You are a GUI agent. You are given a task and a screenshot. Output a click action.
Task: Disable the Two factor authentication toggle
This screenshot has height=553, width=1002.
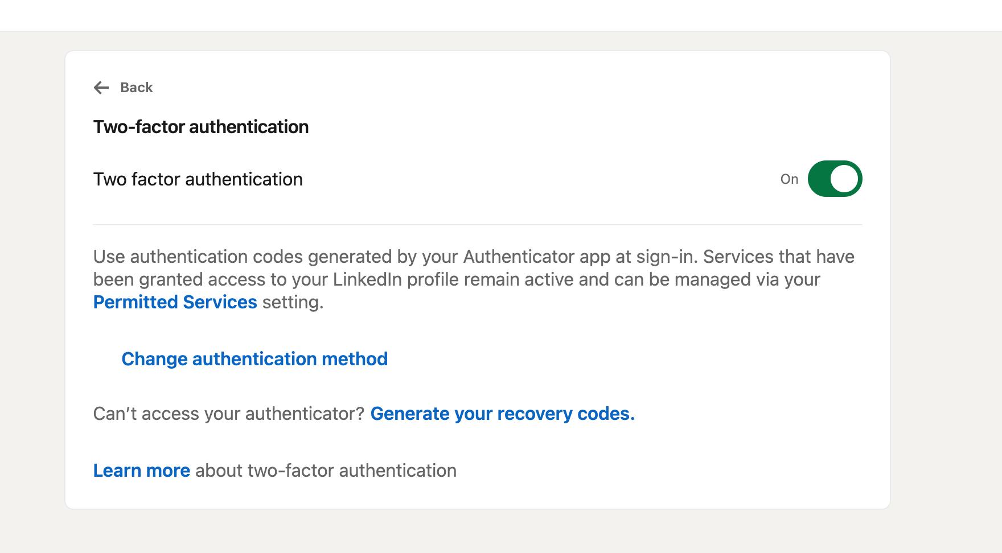point(835,178)
